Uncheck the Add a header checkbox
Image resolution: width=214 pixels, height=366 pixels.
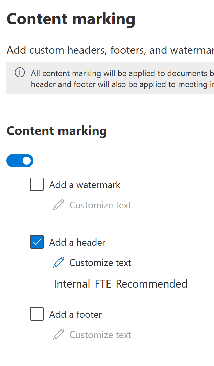click(x=37, y=242)
